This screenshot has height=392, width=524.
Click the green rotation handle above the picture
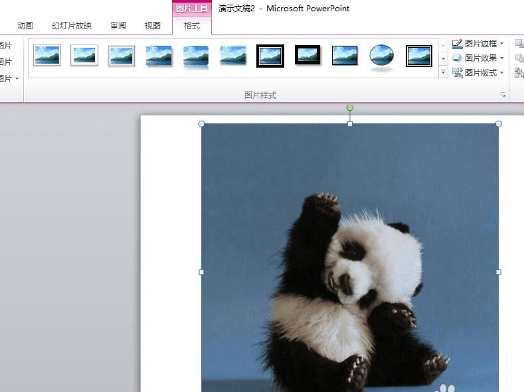click(x=350, y=107)
